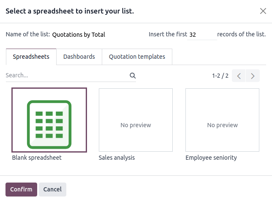
Task: Switch to Quotation templates tab
Action: (137, 57)
